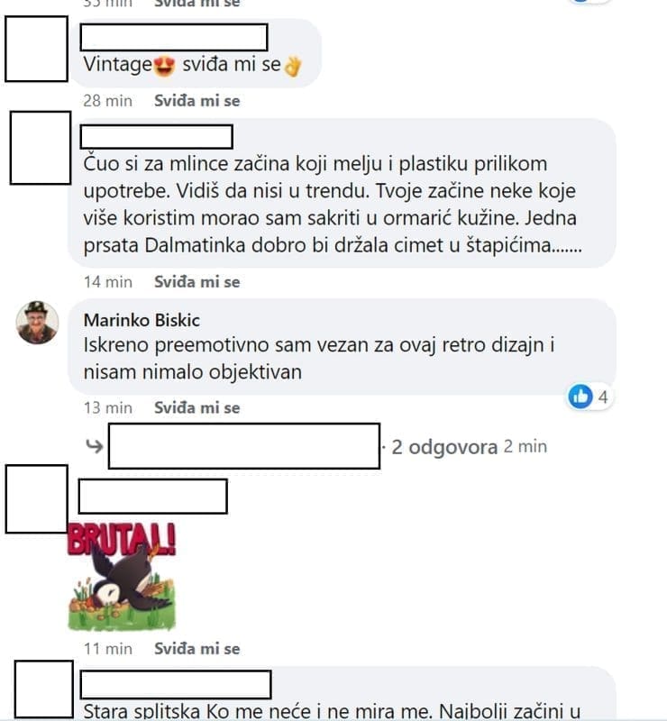Click the Stara splitska comment text

coord(332,711)
